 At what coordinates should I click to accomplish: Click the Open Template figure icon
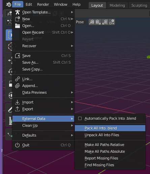18,12
